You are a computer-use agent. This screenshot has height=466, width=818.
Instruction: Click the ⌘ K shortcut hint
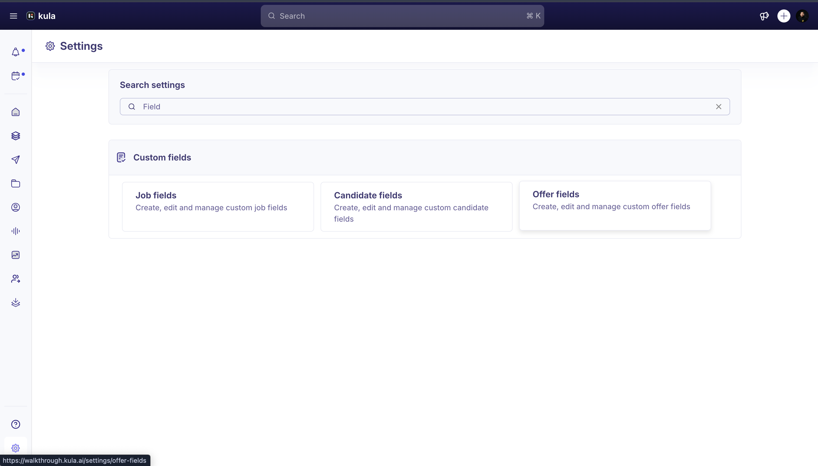click(533, 16)
